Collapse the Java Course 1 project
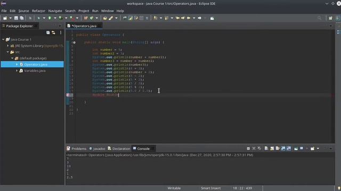This screenshot has width=341, height=191. [x=3, y=39]
